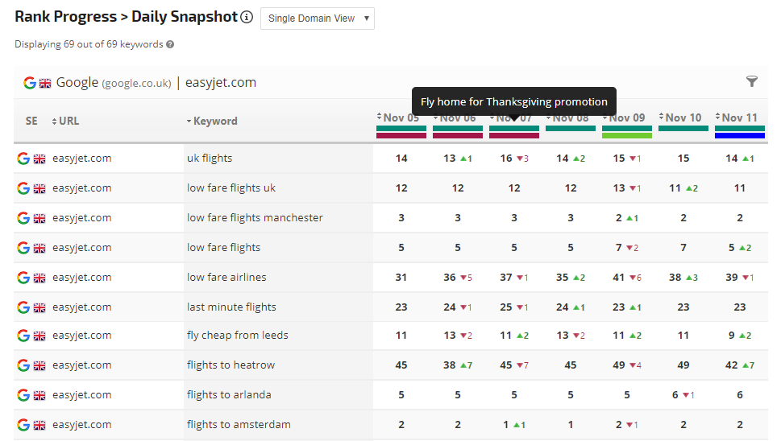The height and width of the screenshot is (441, 781).
Task: Sort table by Keyword column
Action: pos(212,121)
